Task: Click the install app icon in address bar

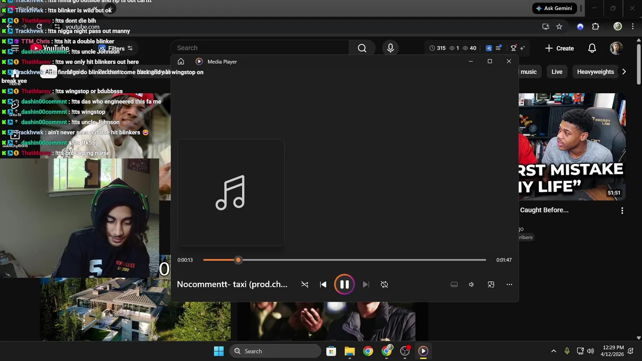Action: pyautogui.click(x=546, y=27)
